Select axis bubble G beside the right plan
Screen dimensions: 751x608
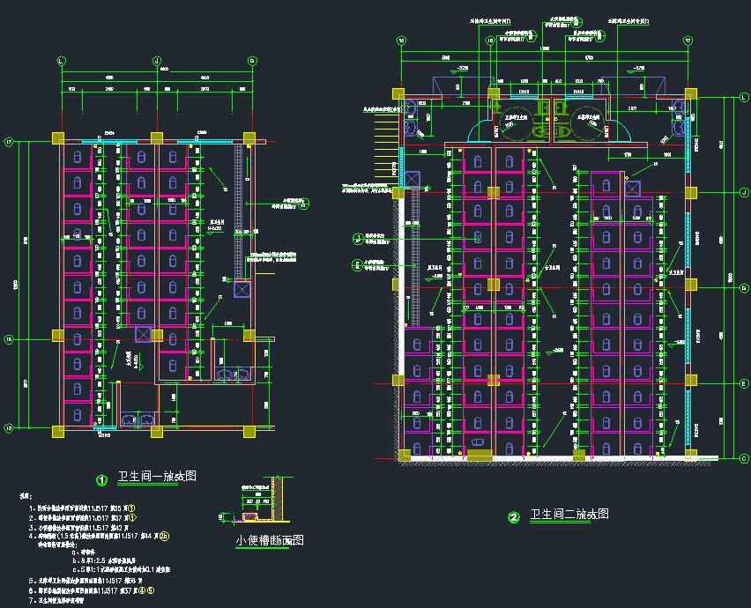point(744,288)
